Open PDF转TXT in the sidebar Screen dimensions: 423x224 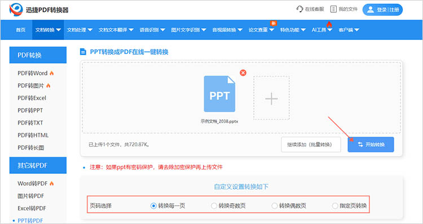[30, 123]
